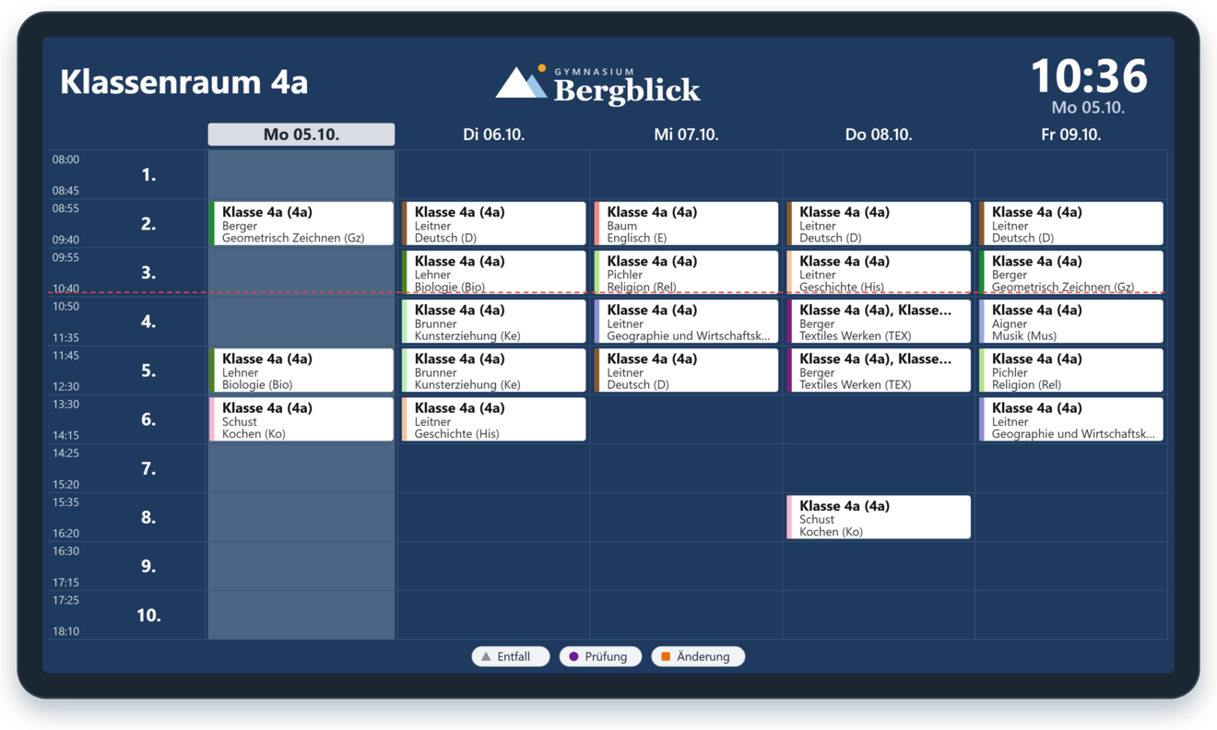Open Monday's Biologie lesson with Lehner
Viewport: 1217px width, 730px height.
coord(302,371)
